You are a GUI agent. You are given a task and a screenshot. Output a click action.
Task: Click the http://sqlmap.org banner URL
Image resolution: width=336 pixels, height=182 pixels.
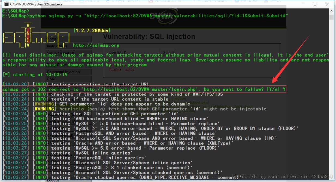click(x=96, y=45)
